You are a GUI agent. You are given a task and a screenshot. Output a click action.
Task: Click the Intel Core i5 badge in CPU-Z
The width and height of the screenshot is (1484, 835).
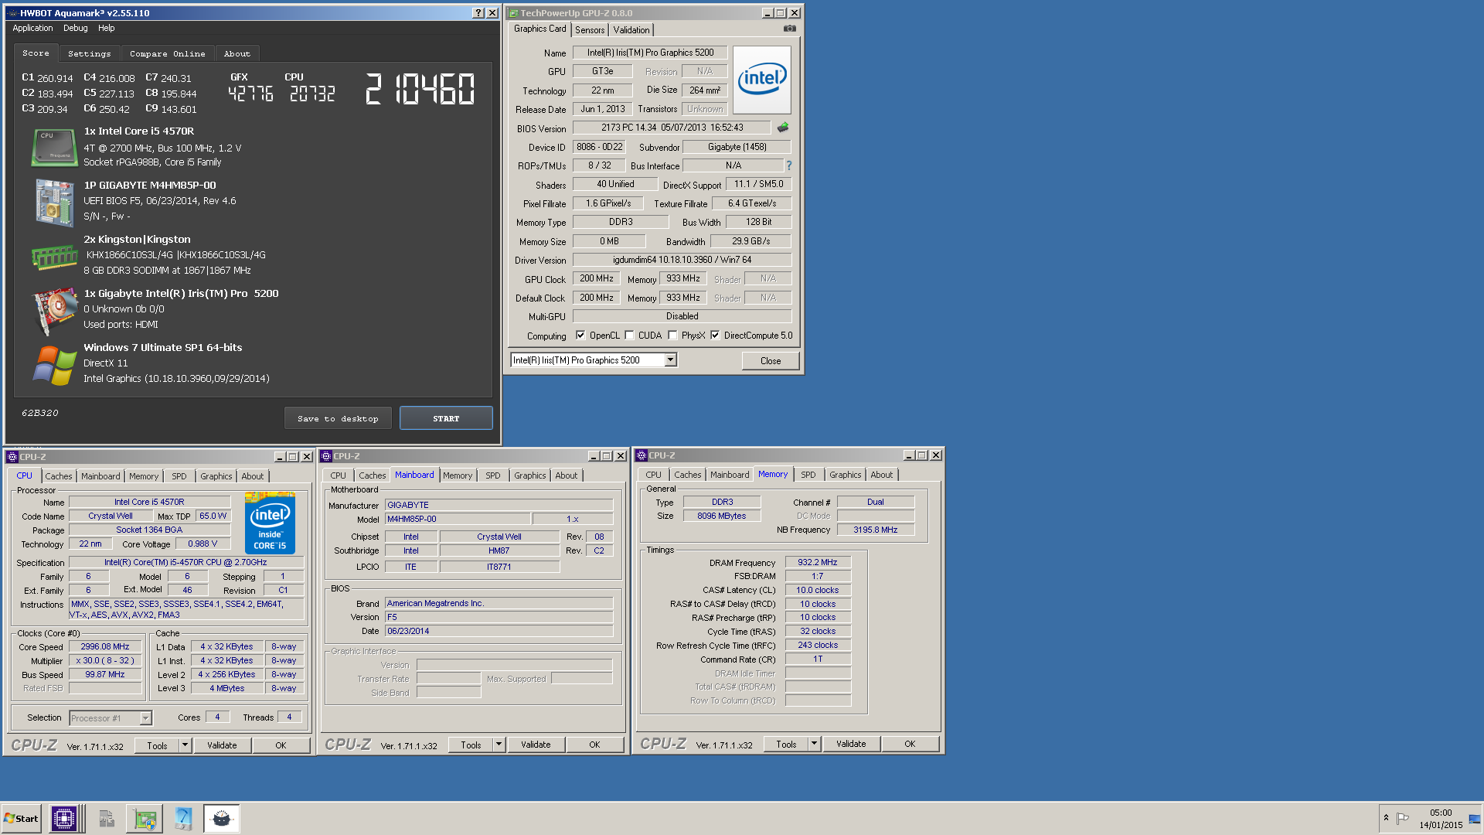[271, 524]
